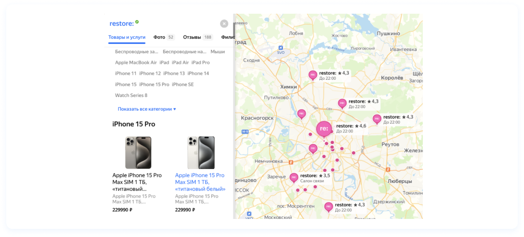524x237 pixels.
Task: Click the restore: 4,3 pin near Дзержинский
Action: coord(328,206)
